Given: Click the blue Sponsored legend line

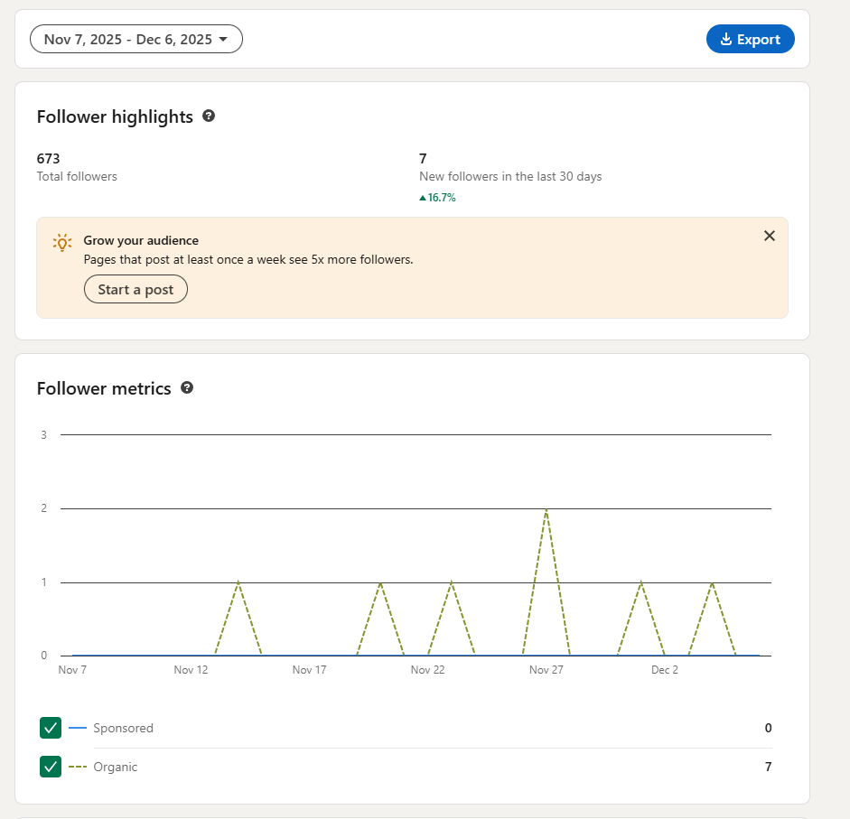Looking at the screenshot, I should (78, 728).
